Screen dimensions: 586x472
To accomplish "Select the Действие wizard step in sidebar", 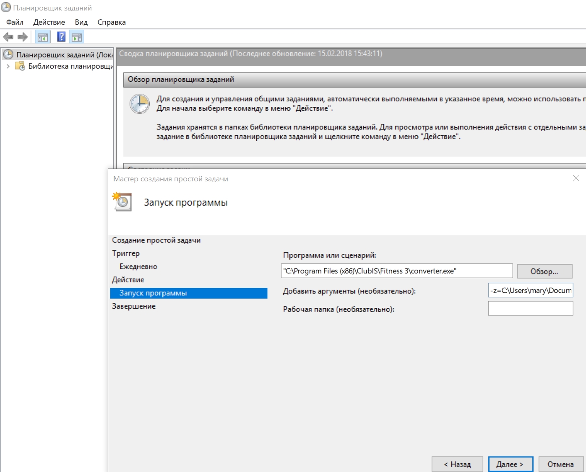I will coord(128,280).
